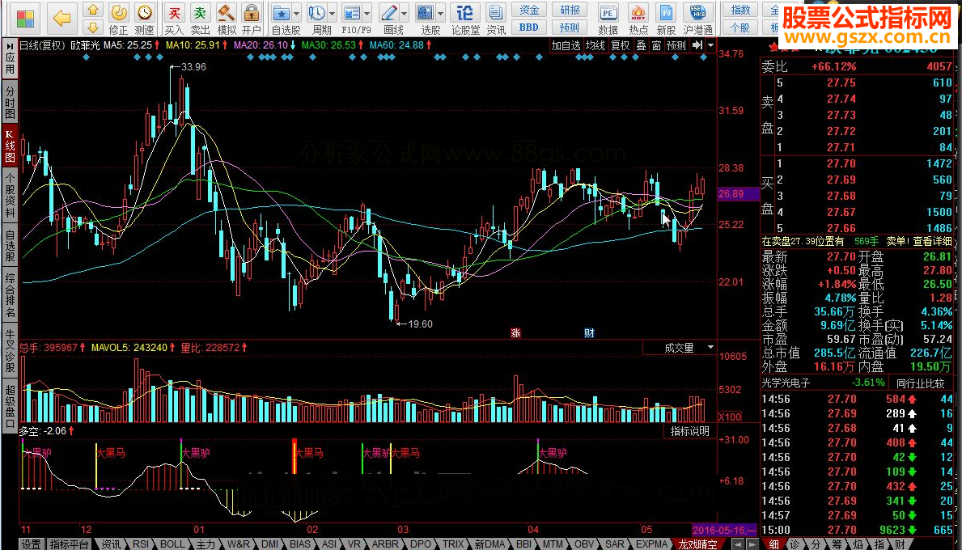
Task: Select the 诊 tab in right panel
Action: click(x=795, y=544)
